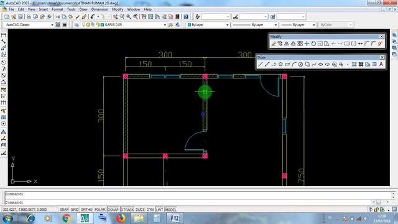Select the Line tool in Draw toolbar
Viewport: 398px width, 224px height.
[261, 65]
